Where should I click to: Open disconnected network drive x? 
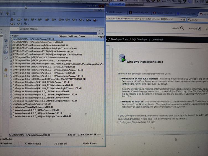[95, 20]
